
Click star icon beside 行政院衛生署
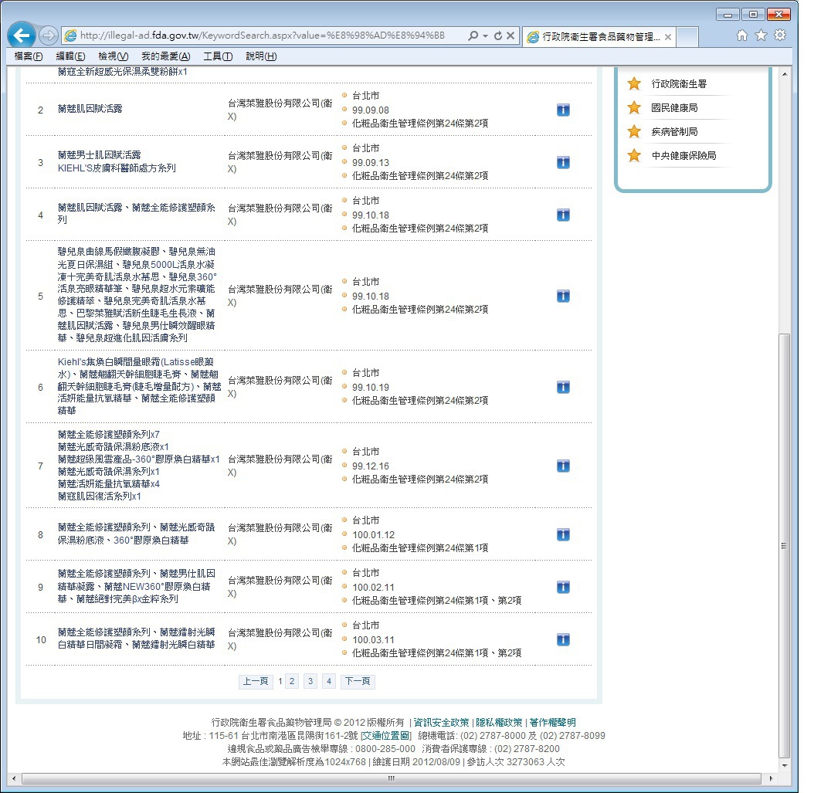click(634, 83)
